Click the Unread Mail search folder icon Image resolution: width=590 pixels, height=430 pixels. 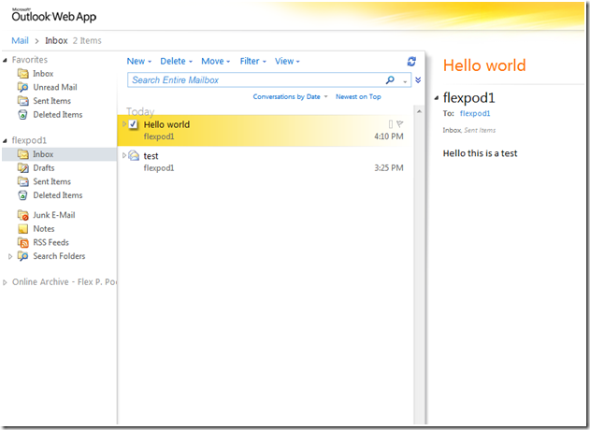pos(23,87)
